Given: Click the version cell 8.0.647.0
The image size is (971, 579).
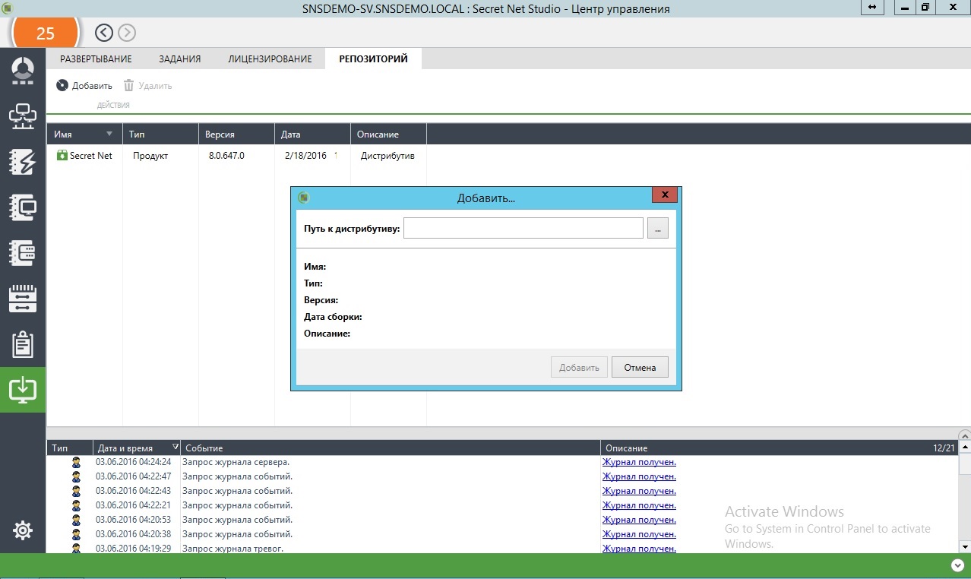Looking at the screenshot, I should 226,156.
